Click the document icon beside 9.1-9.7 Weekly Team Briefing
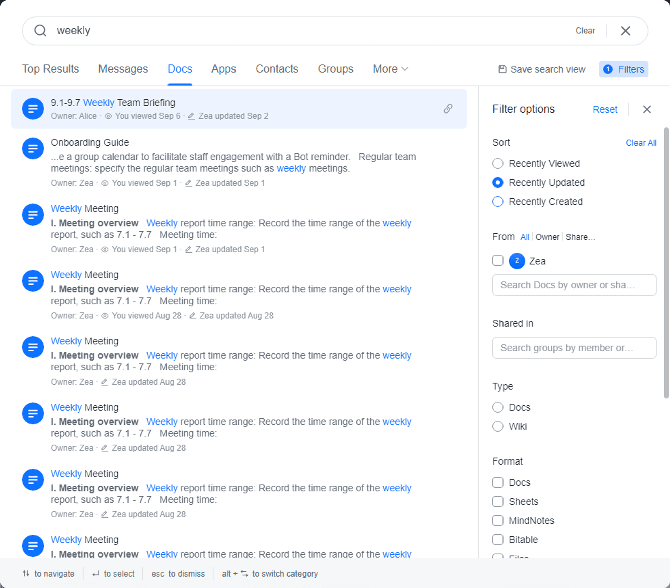Image resolution: width=670 pixels, height=588 pixels. pos(32,109)
